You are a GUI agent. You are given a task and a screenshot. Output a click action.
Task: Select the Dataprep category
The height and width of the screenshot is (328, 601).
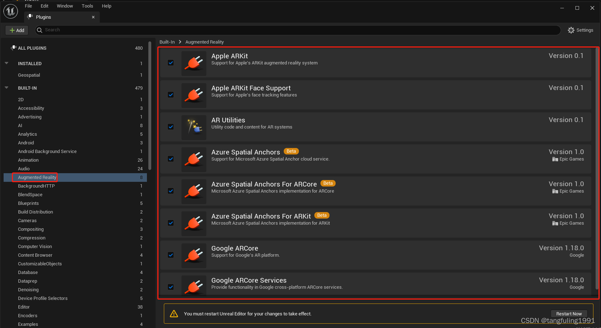pos(75,281)
